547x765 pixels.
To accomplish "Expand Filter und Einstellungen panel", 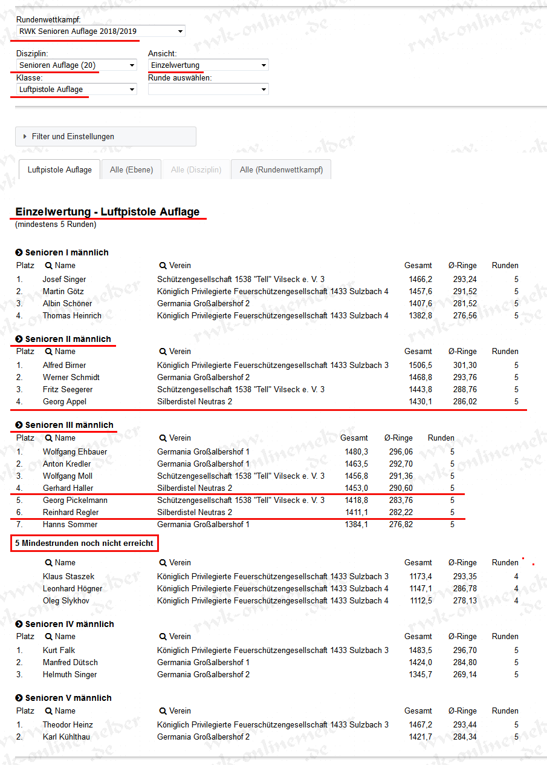I will pos(105,137).
